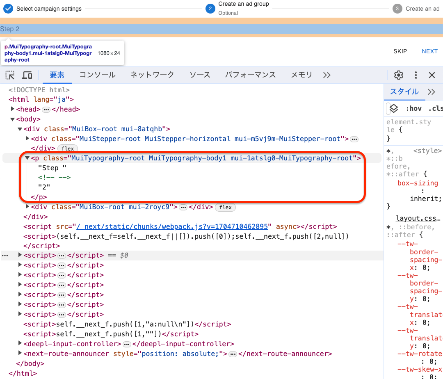The width and height of the screenshot is (443, 379).
Task: Click the row actions dots beside $0 script
Action: point(5,256)
